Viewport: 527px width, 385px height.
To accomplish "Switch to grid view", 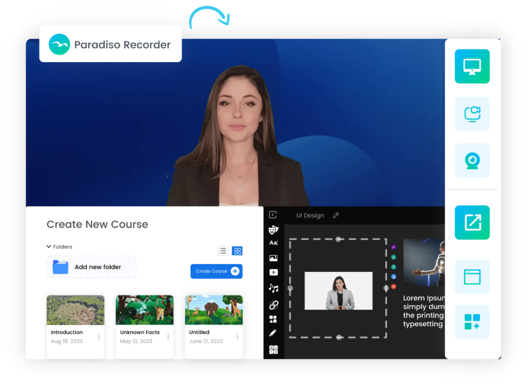I will (x=237, y=251).
